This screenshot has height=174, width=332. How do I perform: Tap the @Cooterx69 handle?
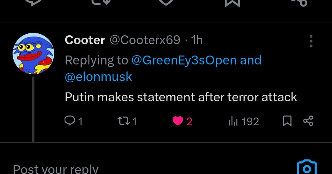(145, 40)
